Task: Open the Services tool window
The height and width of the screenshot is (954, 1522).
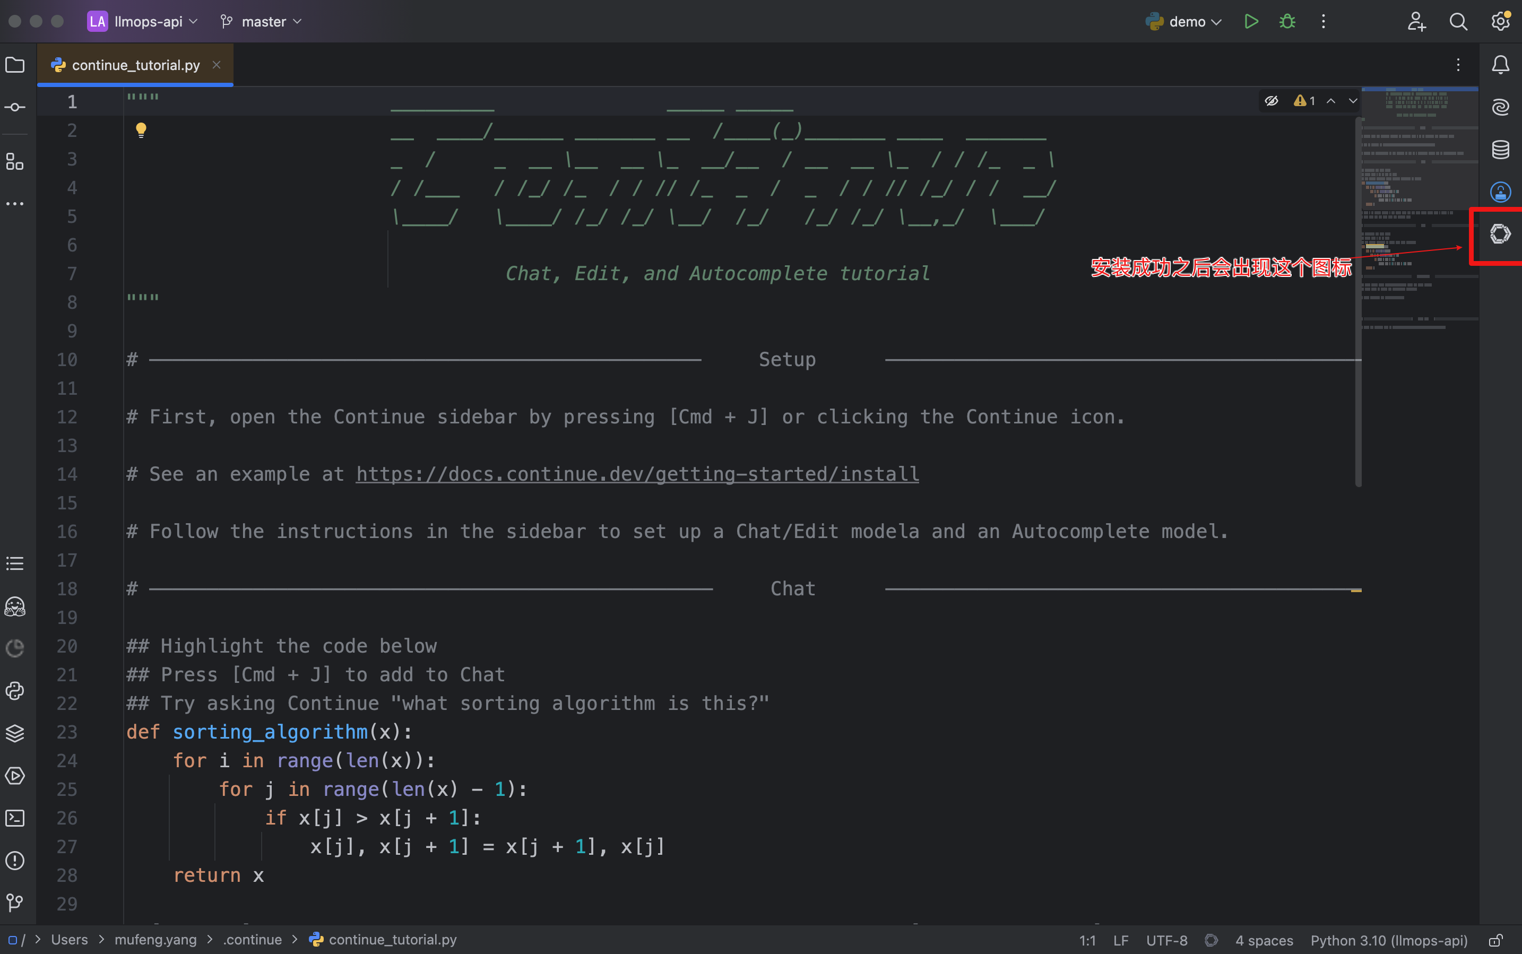Action: [x=14, y=776]
